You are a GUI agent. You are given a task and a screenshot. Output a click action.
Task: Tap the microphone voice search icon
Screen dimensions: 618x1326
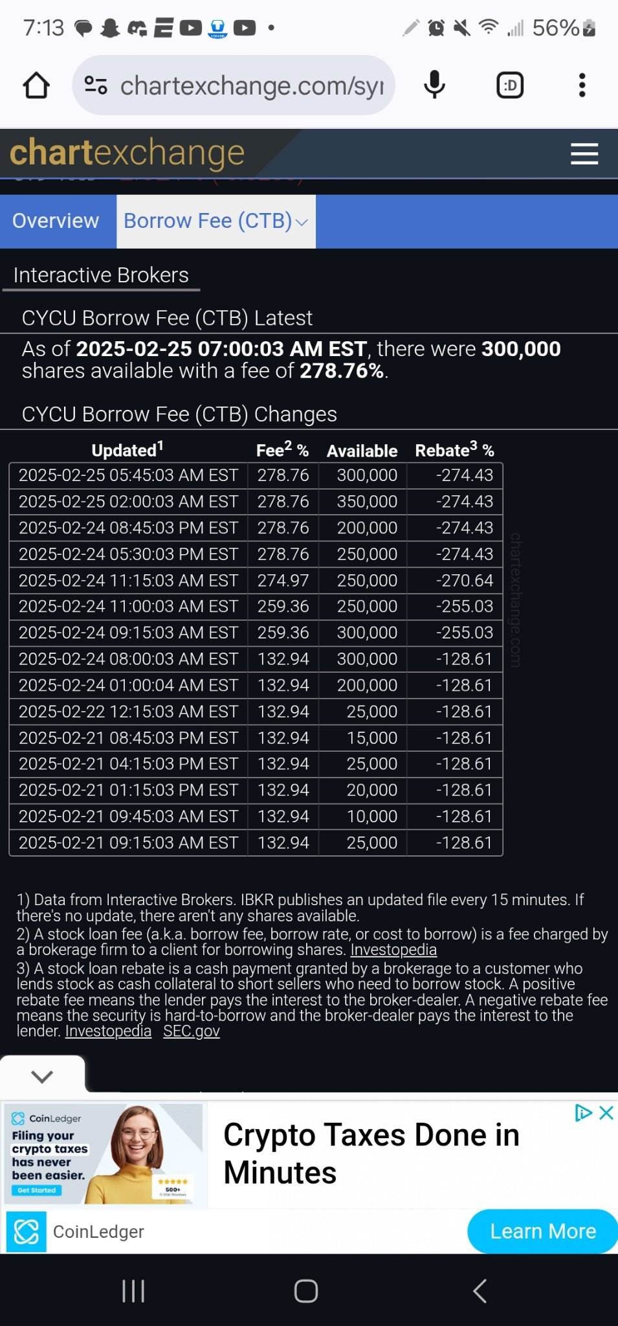[434, 85]
